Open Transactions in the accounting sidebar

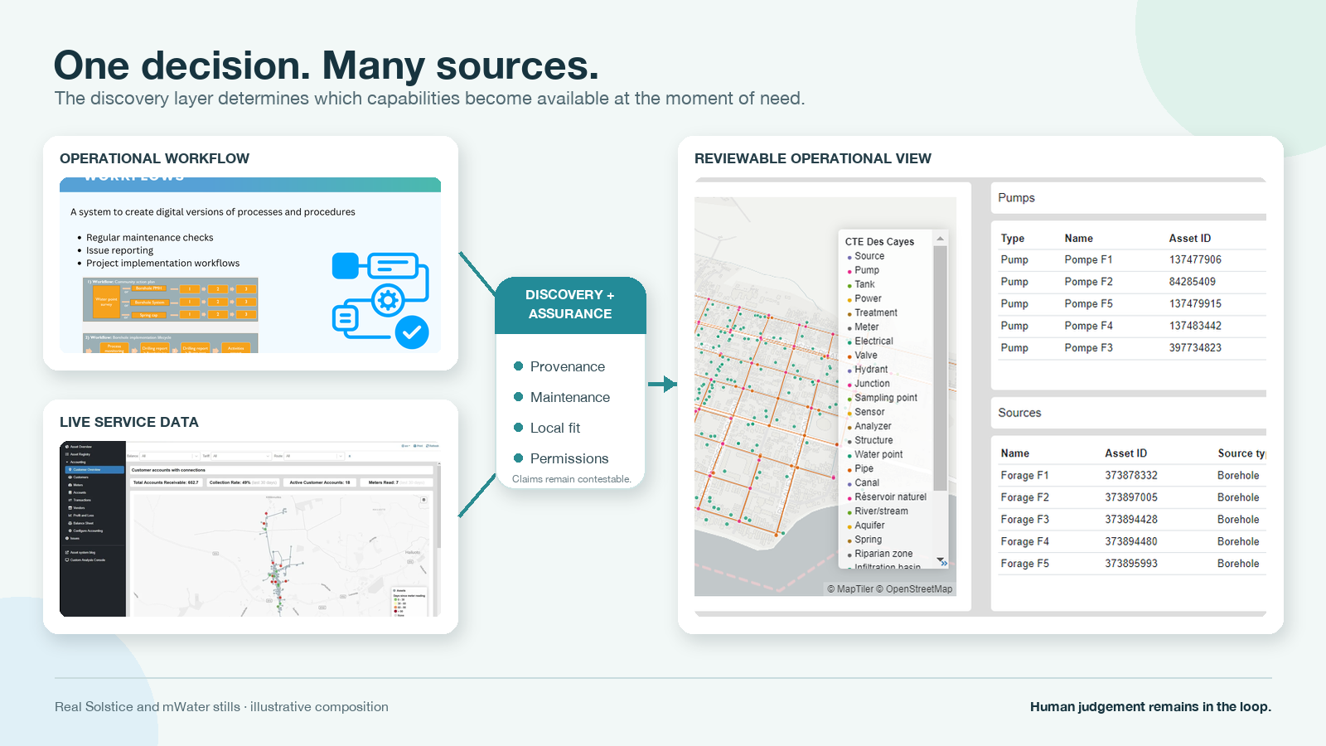pos(79,500)
